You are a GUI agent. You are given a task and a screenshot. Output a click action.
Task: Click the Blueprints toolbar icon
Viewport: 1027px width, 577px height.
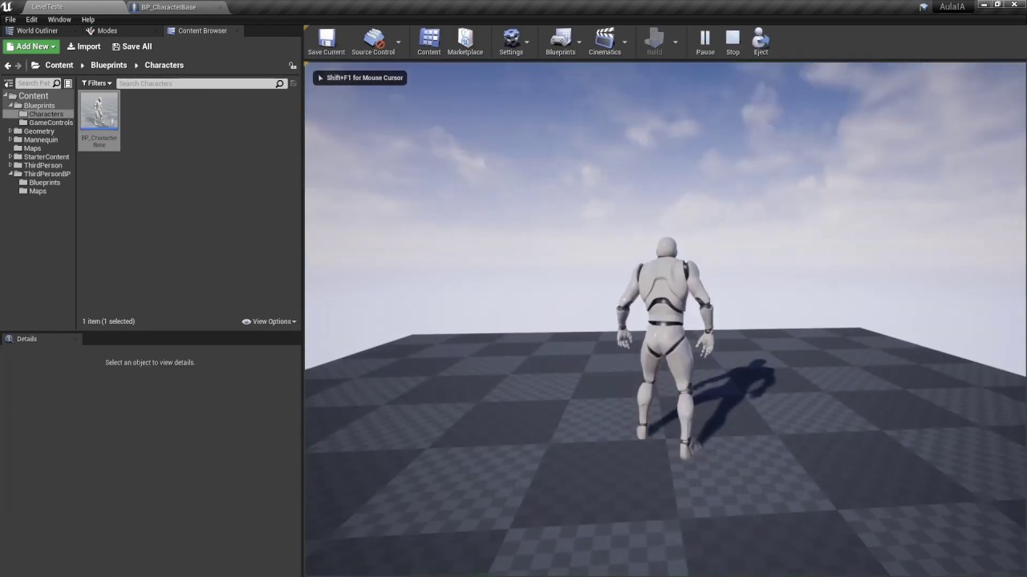pos(560,42)
